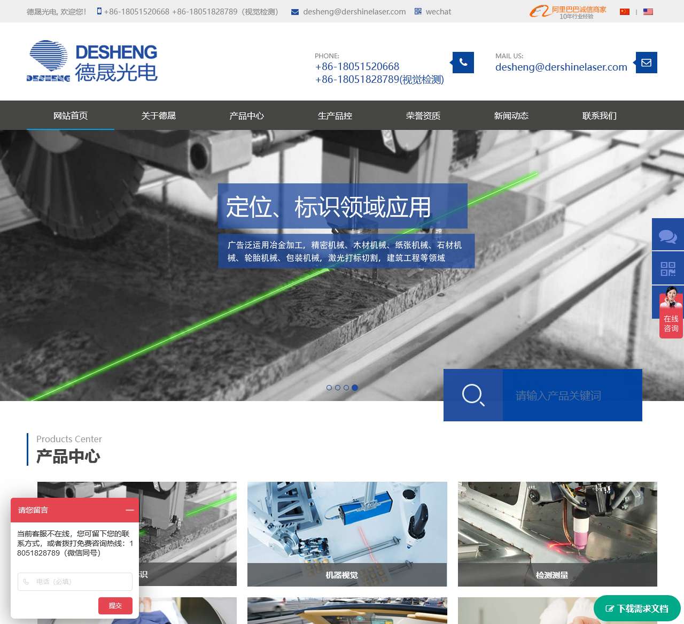Screen dimensions: 684x624
Task: Submit the form with the 提交 button
Action: click(115, 606)
